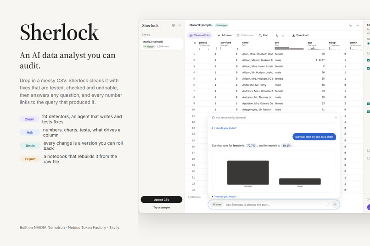Image resolution: width=370 pixels, height=246 pixels.
Task: Click the age column histogram
Action: coord(316,49)
